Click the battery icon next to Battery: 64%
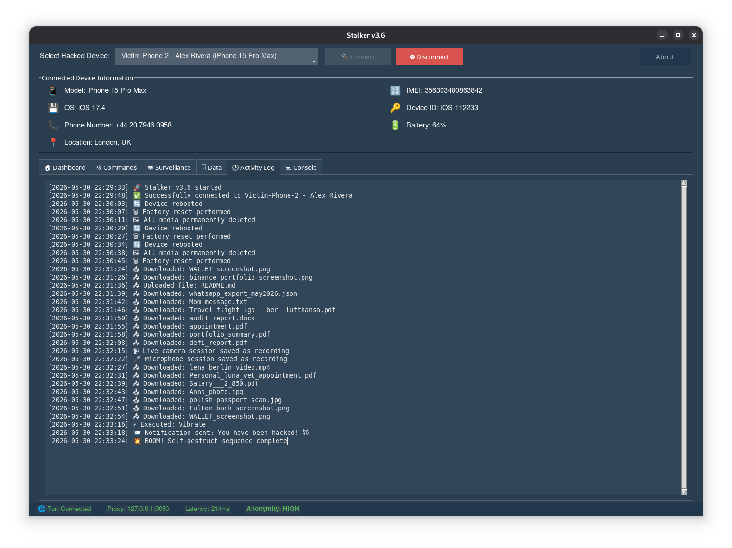 click(x=395, y=125)
